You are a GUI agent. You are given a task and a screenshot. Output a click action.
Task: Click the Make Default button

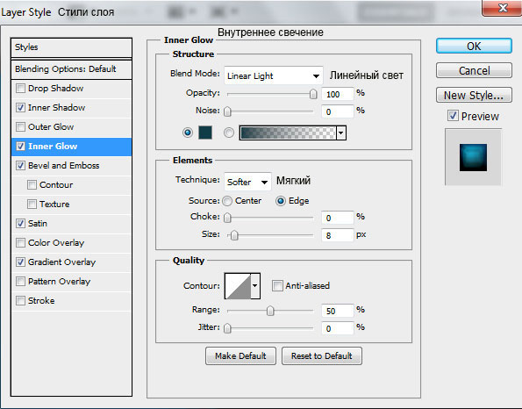click(x=240, y=356)
